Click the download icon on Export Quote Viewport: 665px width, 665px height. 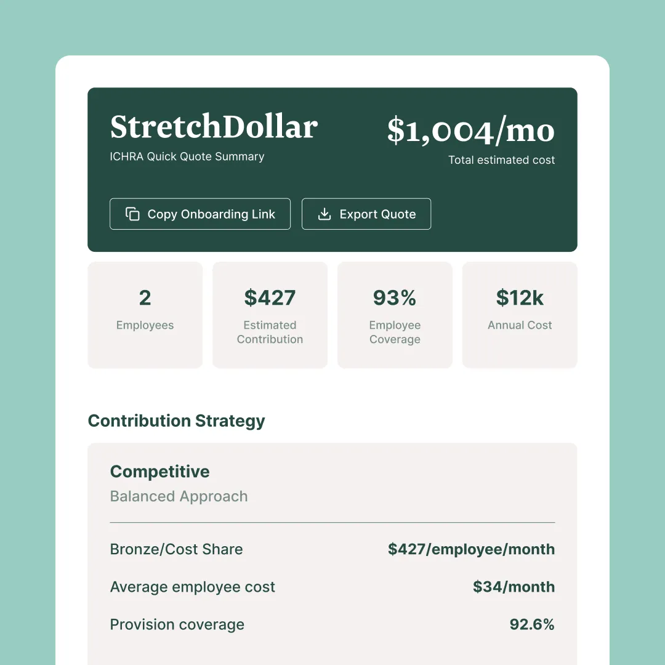[324, 214]
